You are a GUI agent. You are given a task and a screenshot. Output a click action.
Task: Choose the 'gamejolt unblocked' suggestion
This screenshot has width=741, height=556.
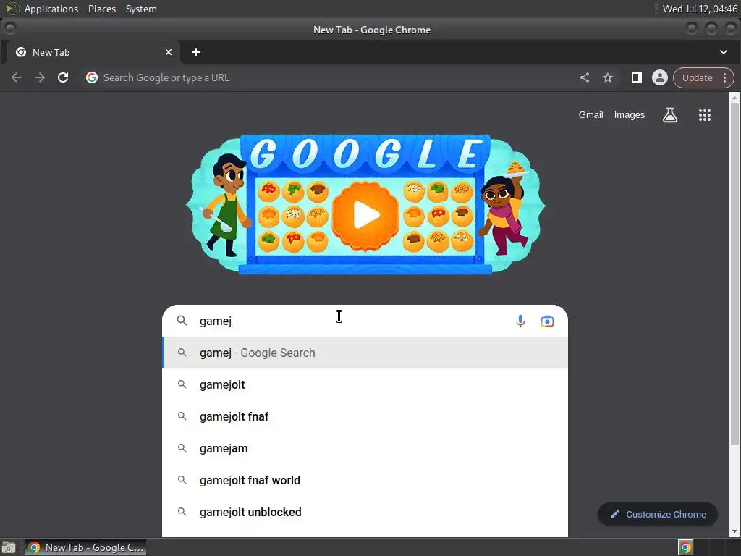tap(365, 512)
